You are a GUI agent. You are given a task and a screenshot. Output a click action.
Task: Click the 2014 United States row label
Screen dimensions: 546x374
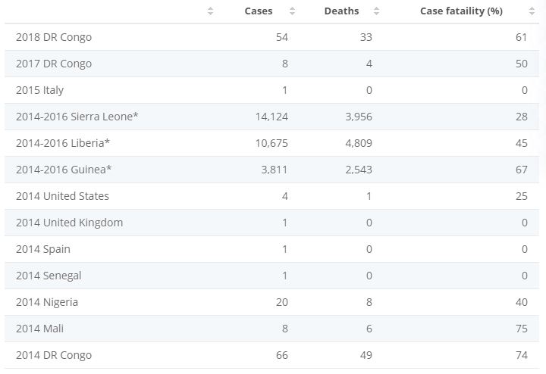point(62,196)
